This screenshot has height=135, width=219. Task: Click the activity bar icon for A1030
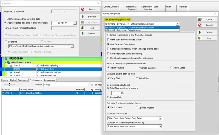[11, 72]
